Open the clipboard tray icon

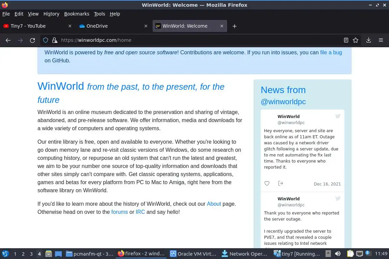point(350,254)
